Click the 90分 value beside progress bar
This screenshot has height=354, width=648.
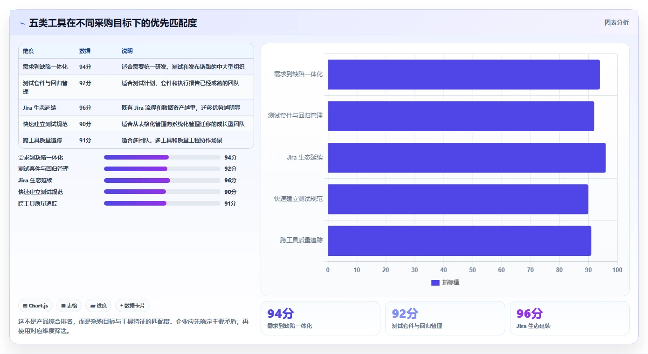click(230, 192)
